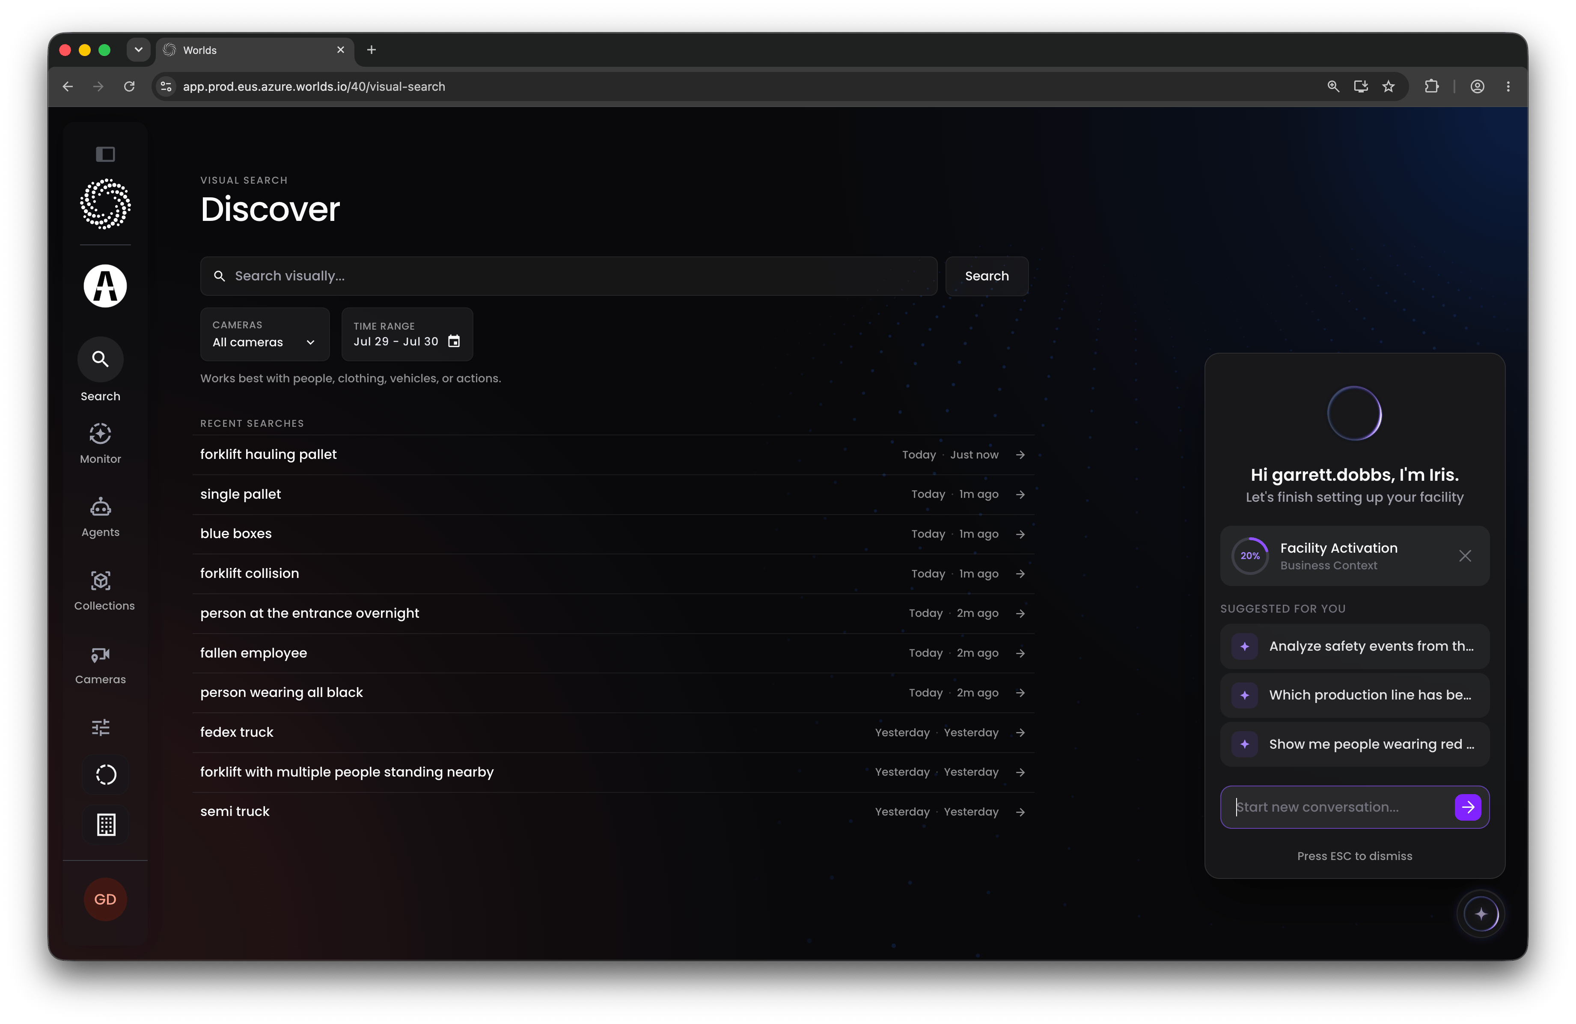Focus the Search visually field
This screenshot has height=1024, width=1576.
pyautogui.click(x=569, y=276)
